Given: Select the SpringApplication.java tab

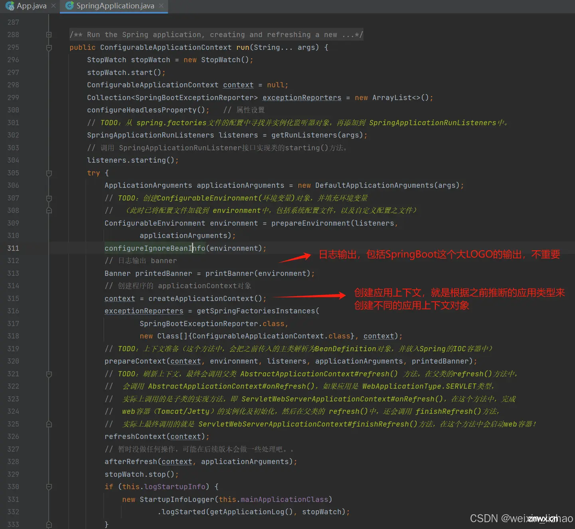Looking at the screenshot, I should coord(115,6).
